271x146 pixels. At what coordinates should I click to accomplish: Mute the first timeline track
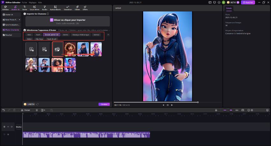(x=12, y=127)
